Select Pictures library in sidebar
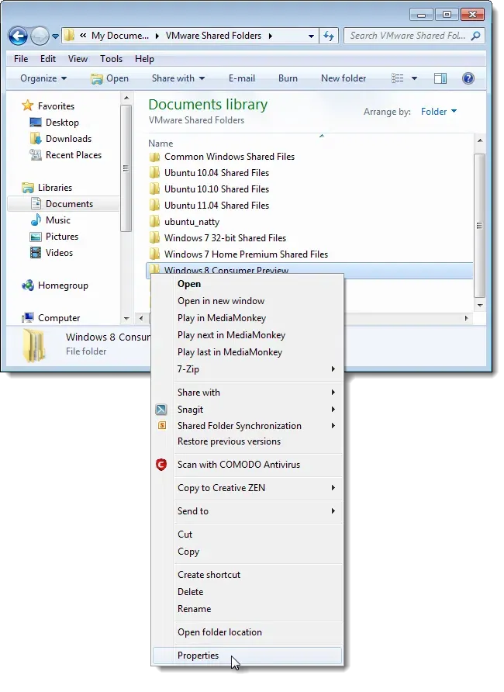Image resolution: width=504 pixels, height=692 pixels. pyautogui.click(x=62, y=237)
